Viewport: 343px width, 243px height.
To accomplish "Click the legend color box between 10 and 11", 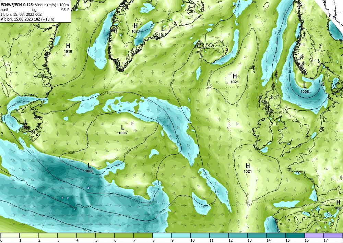I will 200,235.
